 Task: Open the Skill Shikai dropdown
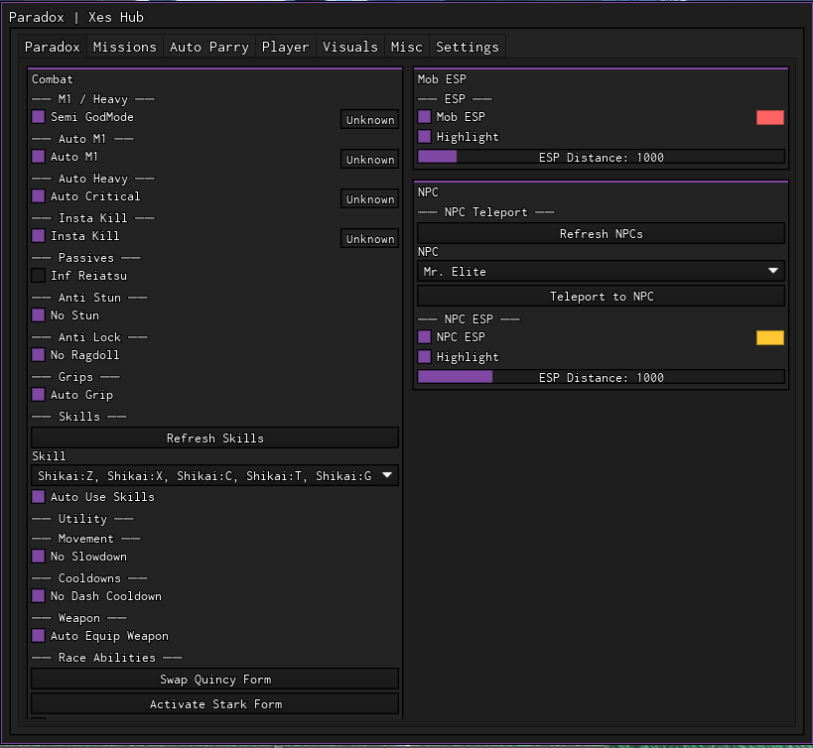click(214, 475)
